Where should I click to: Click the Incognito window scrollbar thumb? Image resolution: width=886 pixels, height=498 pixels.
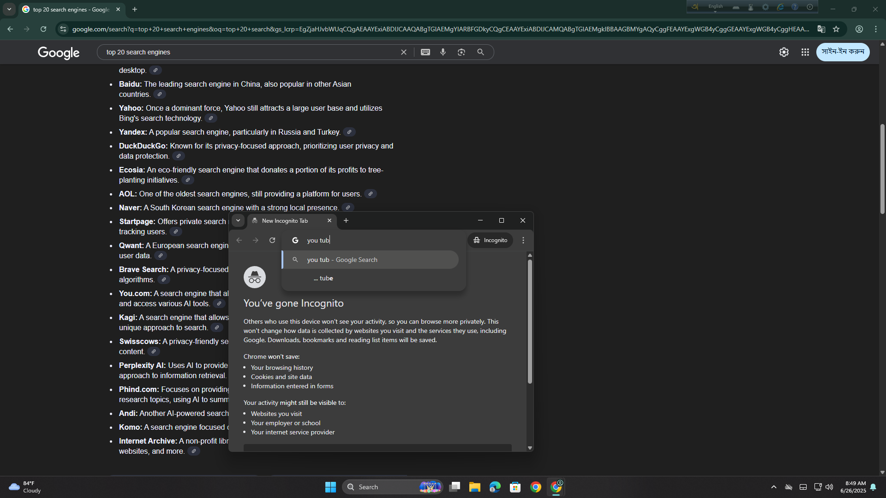click(x=530, y=321)
